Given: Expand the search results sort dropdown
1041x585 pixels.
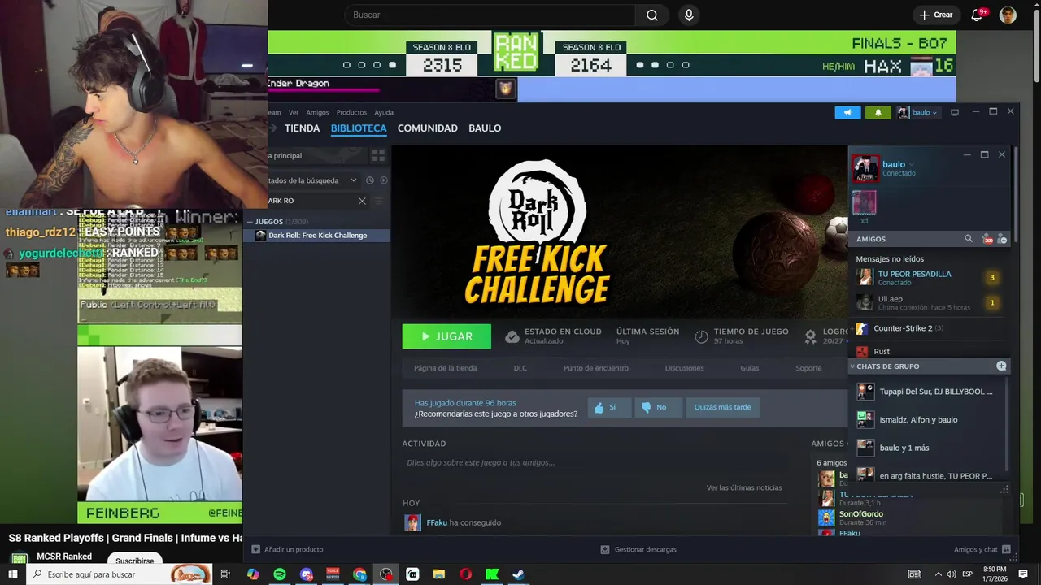Looking at the screenshot, I should pos(353,180).
